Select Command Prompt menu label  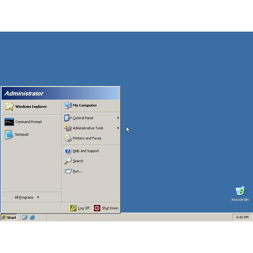tap(28, 122)
